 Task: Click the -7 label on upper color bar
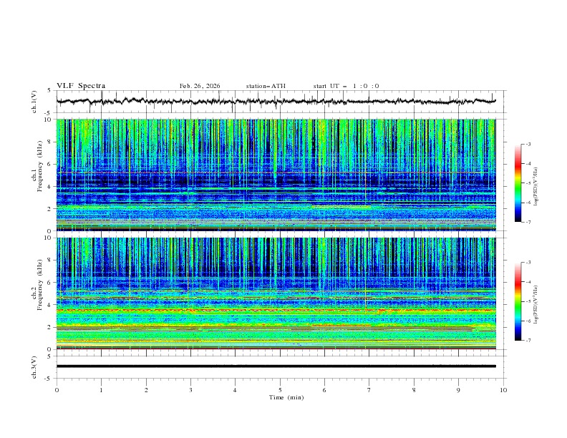528,222
